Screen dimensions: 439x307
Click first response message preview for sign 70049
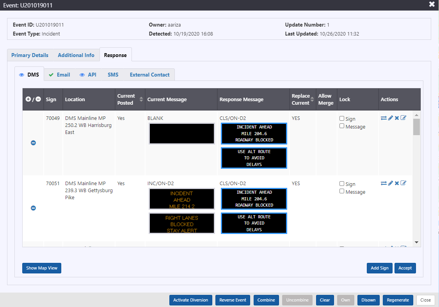254,134
